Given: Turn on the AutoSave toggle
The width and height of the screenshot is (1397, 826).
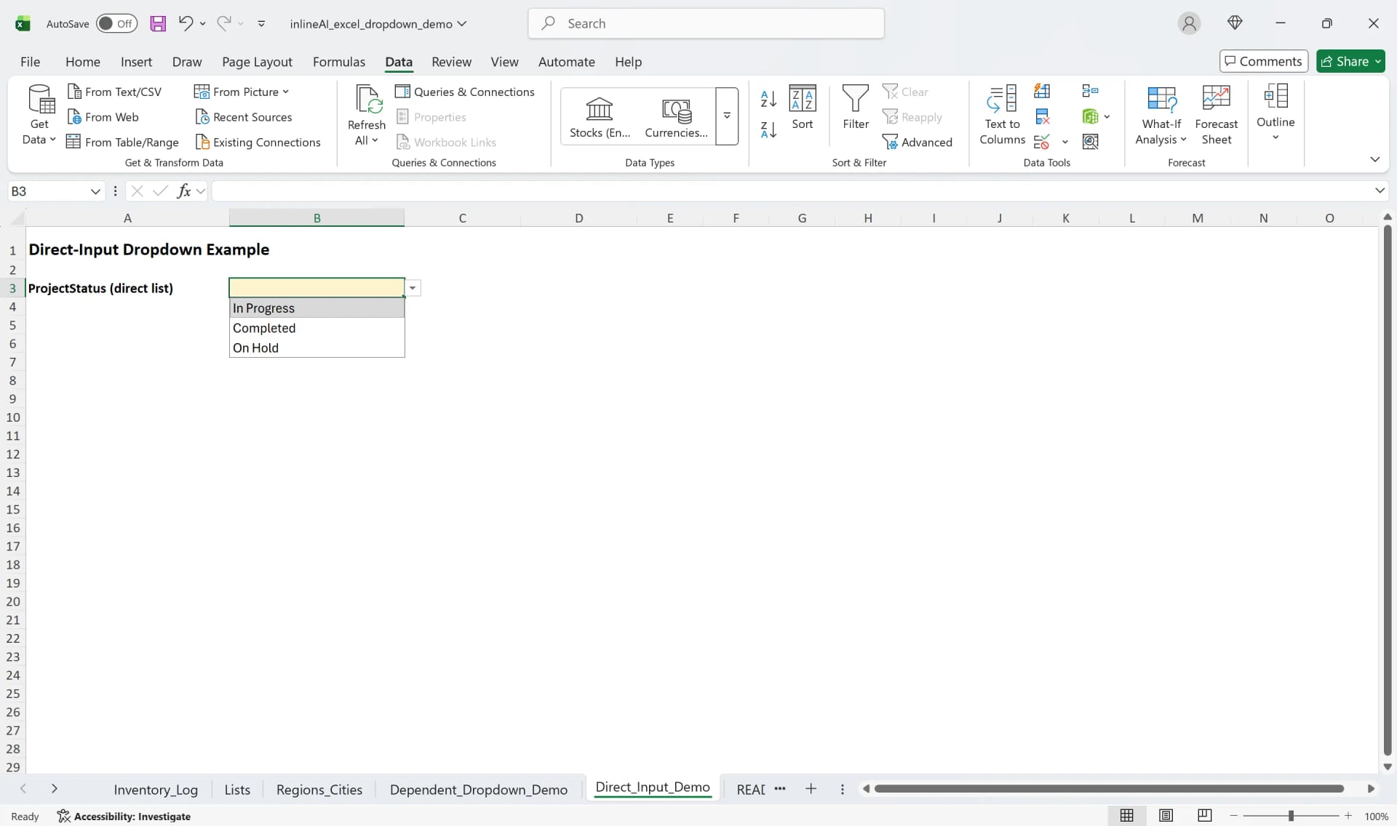Looking at the screenshot, I should tap(116, 23).
